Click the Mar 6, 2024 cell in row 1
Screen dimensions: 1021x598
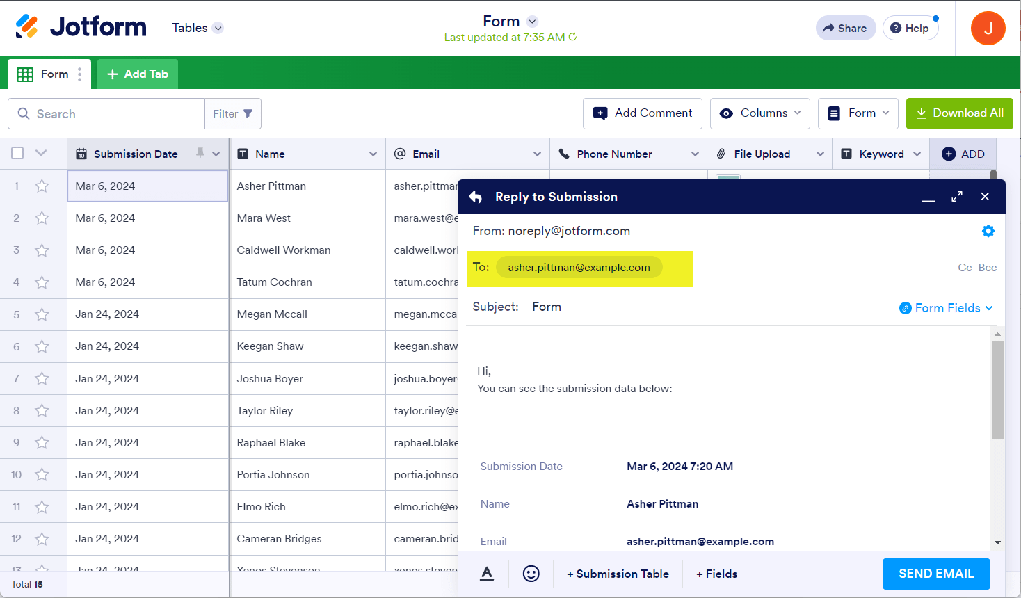coord(147,186)
